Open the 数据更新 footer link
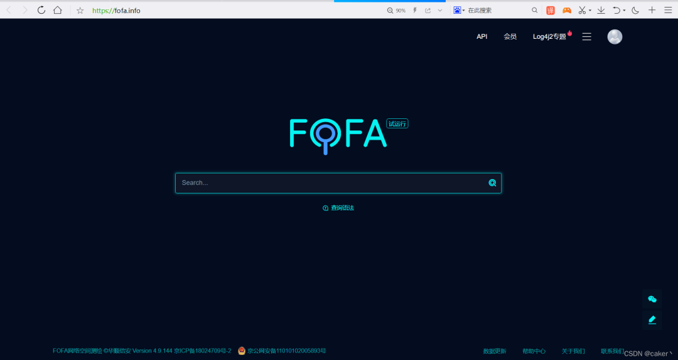The height and width of the screenshot is (360, 678). tap(495, 351)
